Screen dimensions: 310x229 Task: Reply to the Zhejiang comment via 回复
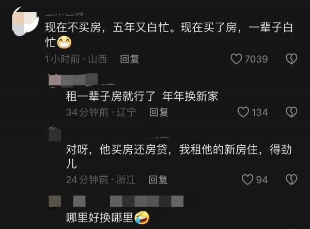(158, 180)
